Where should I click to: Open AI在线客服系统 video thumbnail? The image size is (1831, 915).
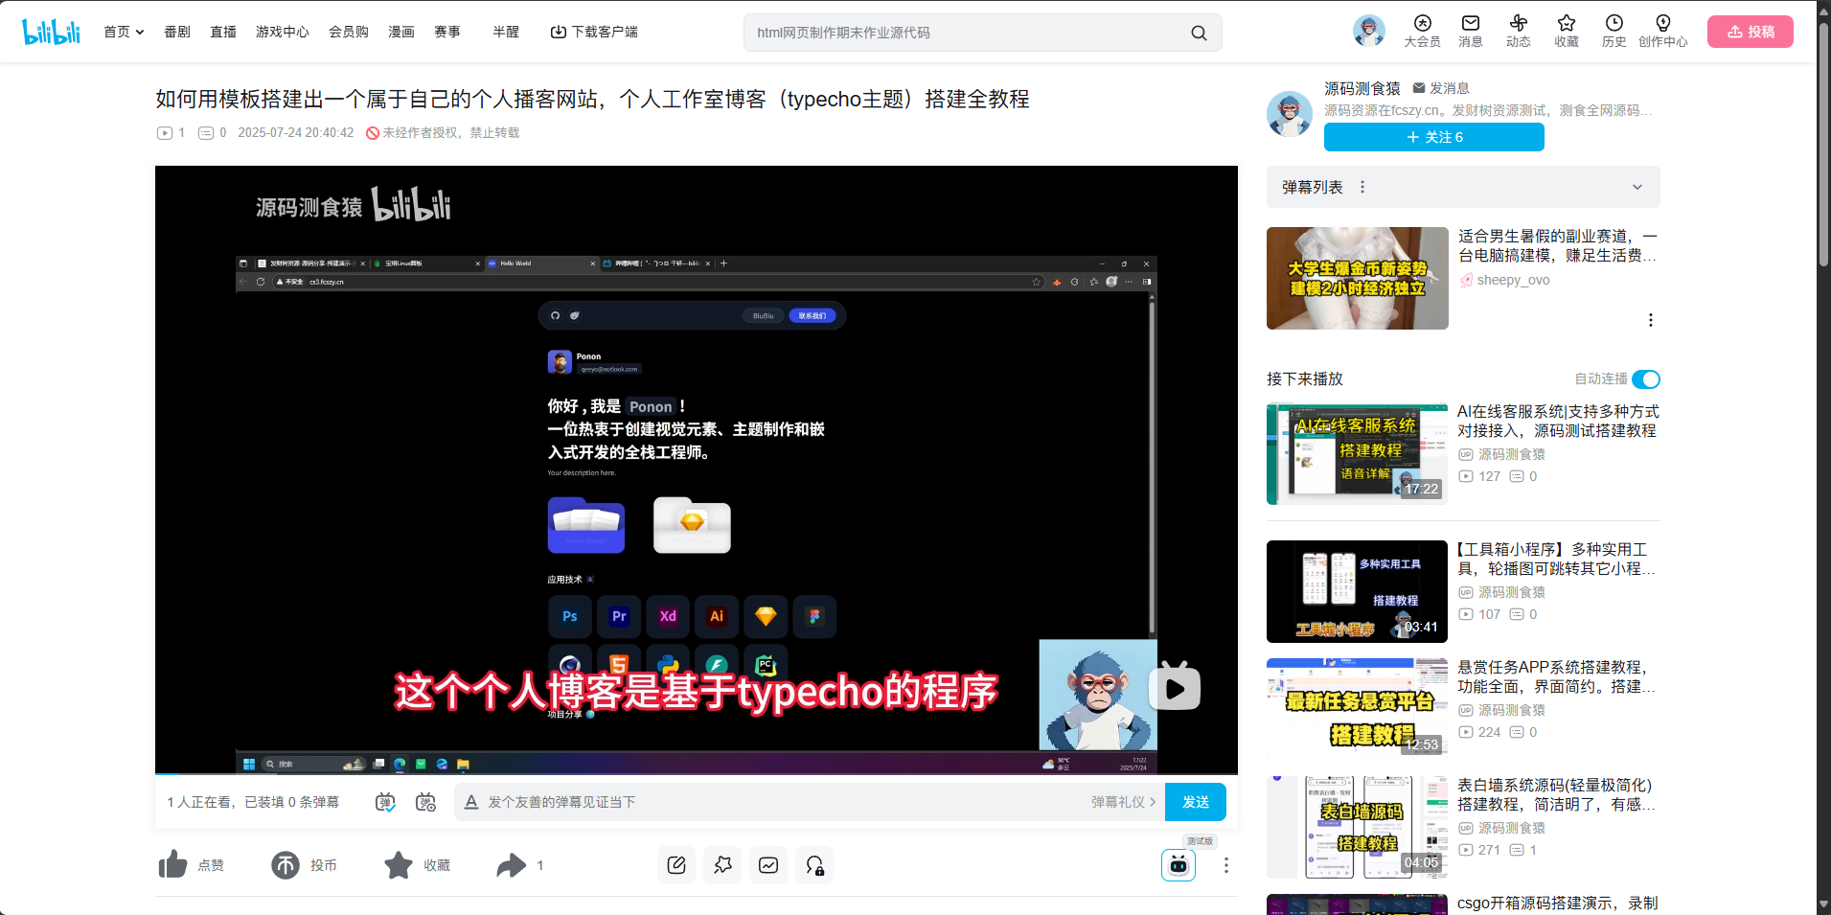pyautogui.click(x=1357, y=454)
